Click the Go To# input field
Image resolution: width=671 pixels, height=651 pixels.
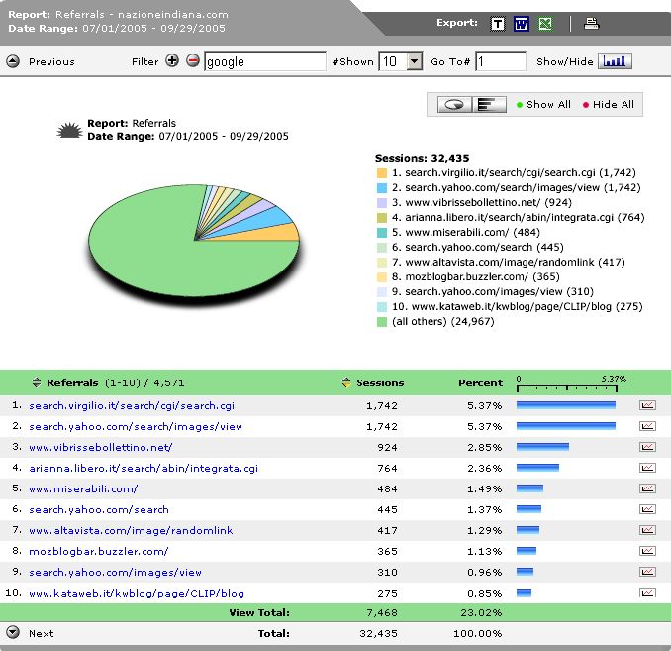tap(500, 61)
